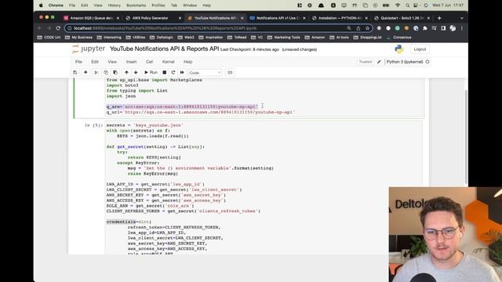Open the Jupyter File menu
The image size is (502, 282).
pos(78,62)
